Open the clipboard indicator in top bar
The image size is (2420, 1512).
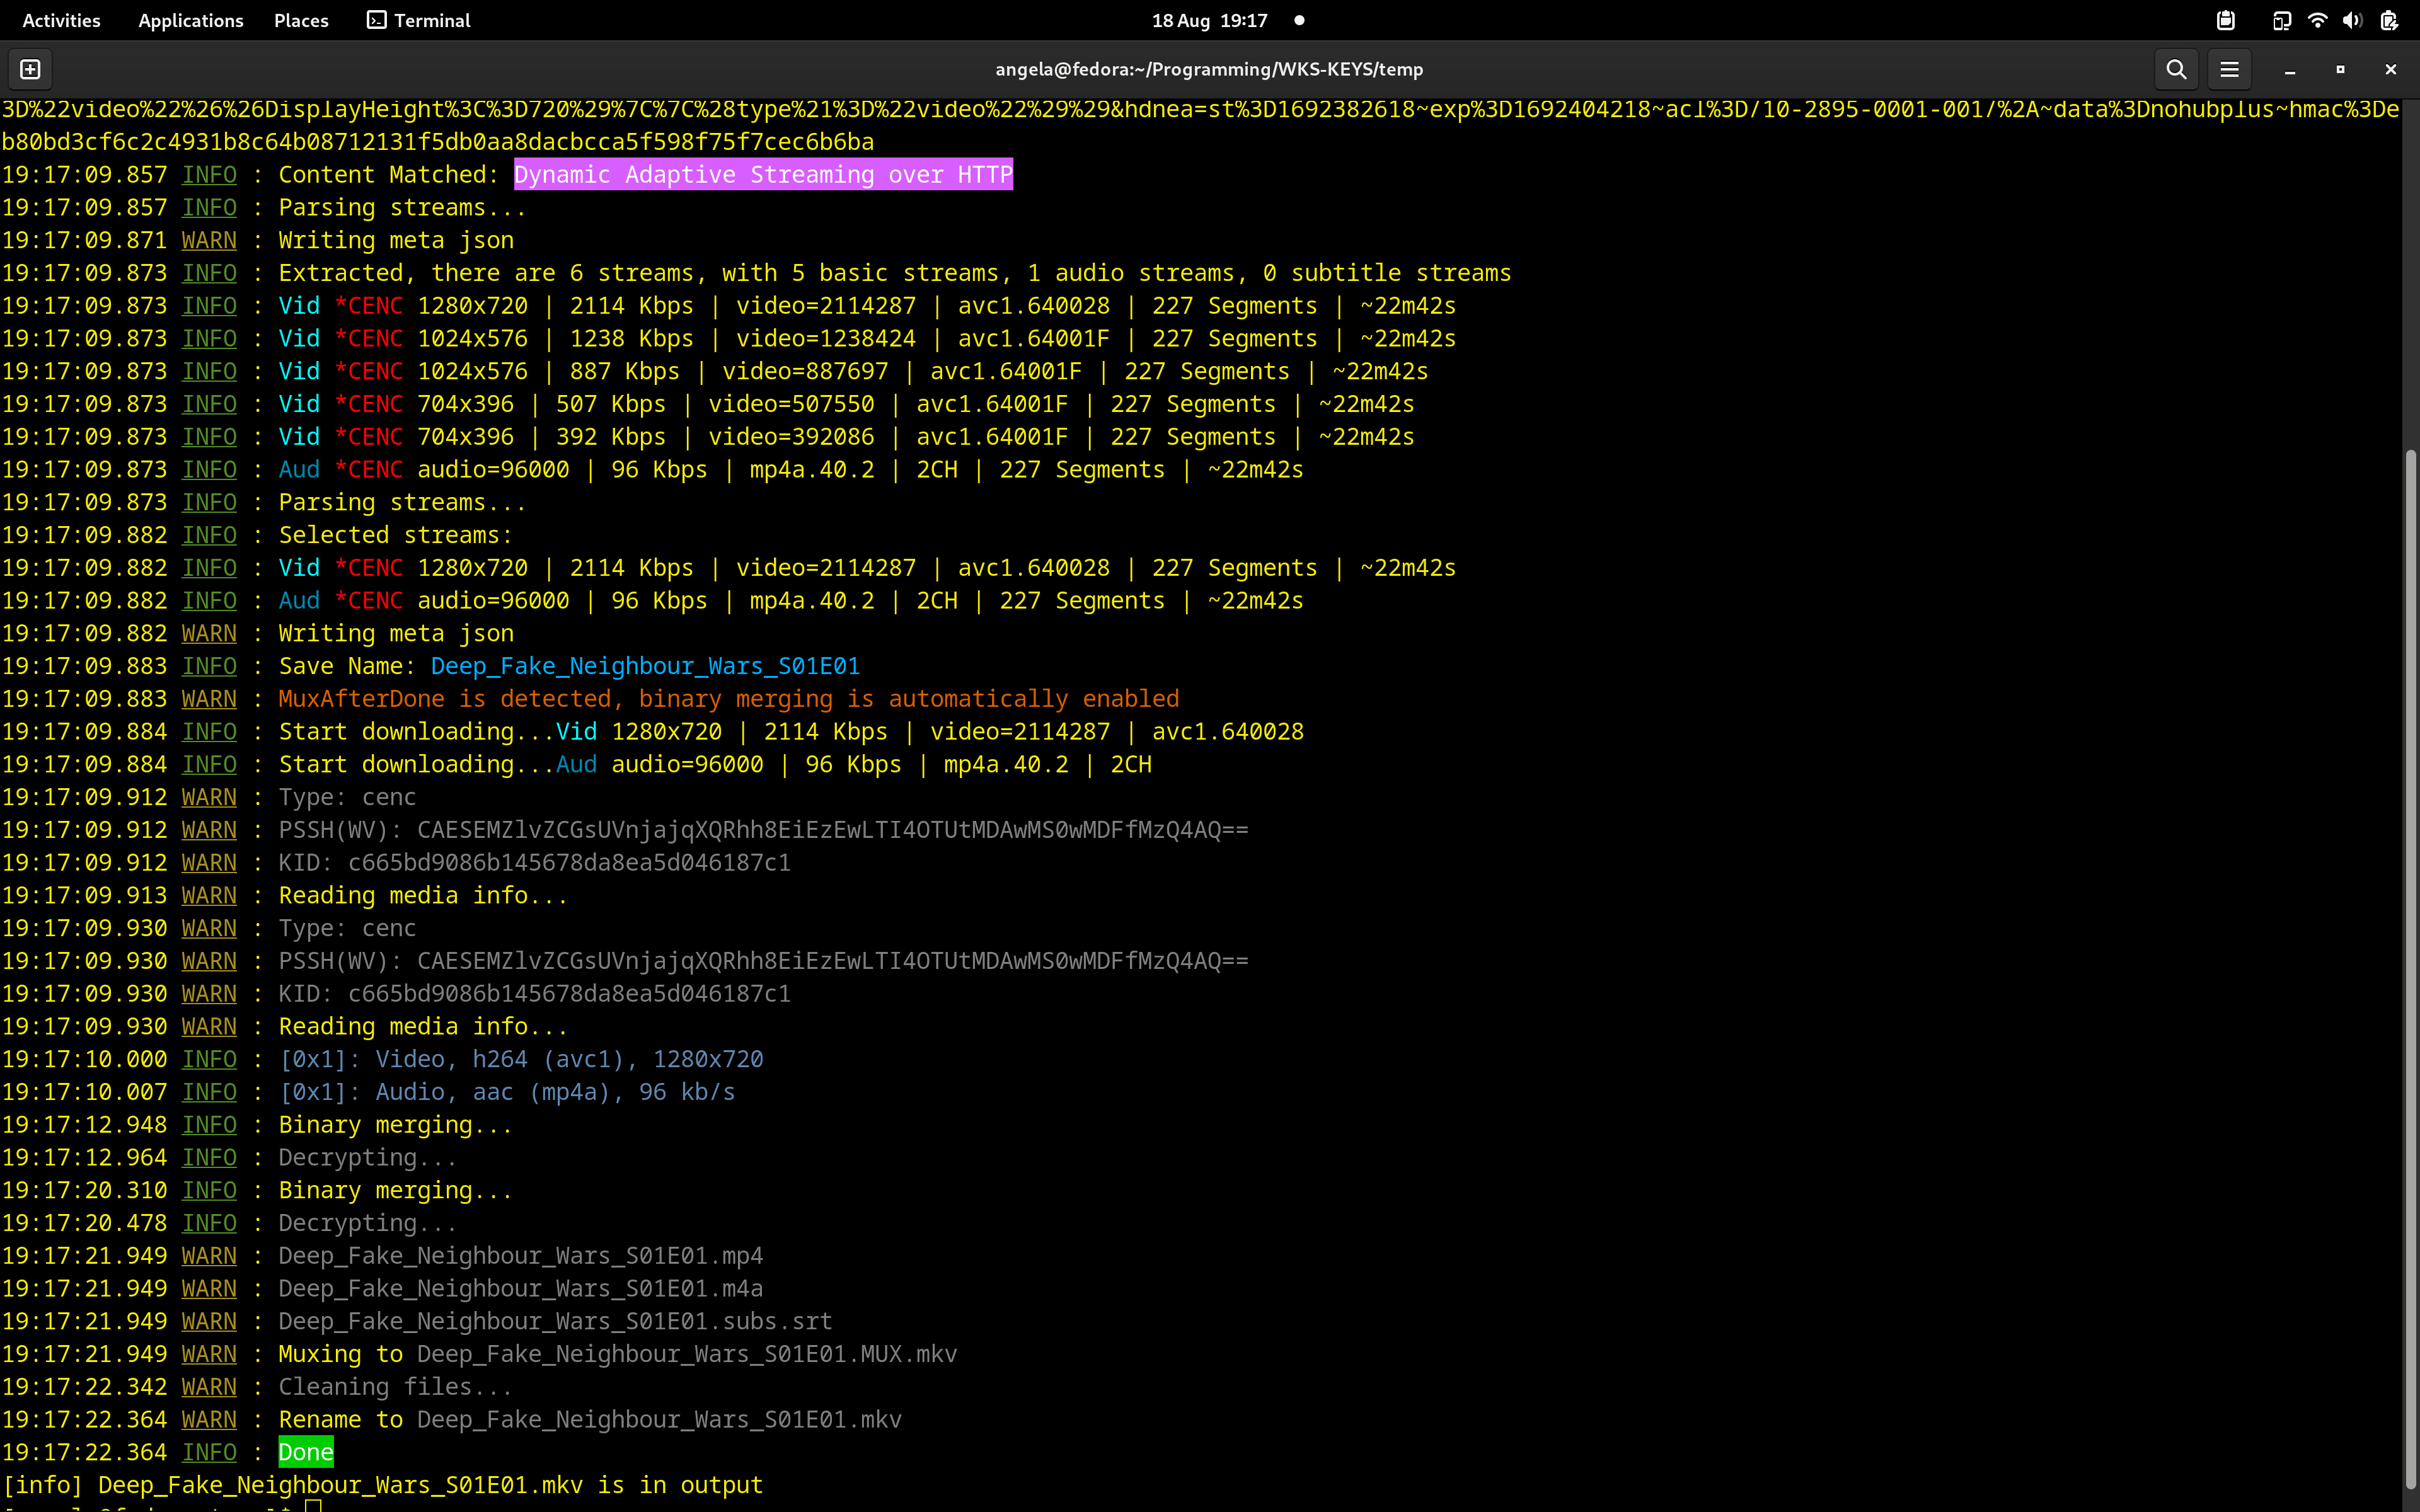point(2225,20)
